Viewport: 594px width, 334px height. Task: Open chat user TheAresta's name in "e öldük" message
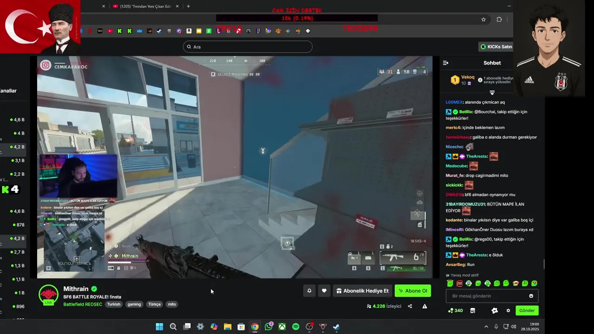(477, 255)
